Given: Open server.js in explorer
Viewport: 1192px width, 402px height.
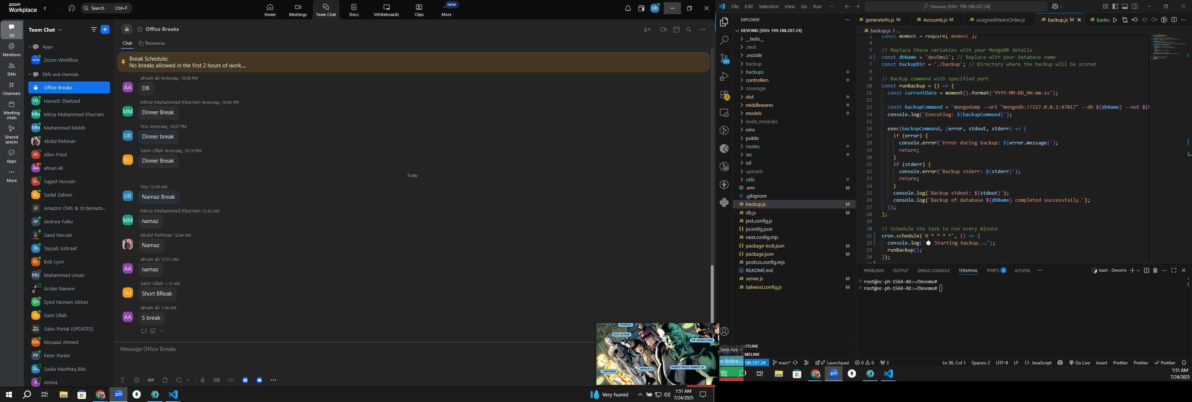Looking at the screenshot, I should 794,278.
